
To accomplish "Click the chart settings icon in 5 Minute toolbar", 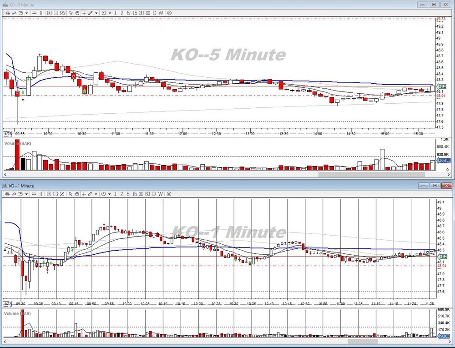I will pyautogui.click(x=20, y=13).
